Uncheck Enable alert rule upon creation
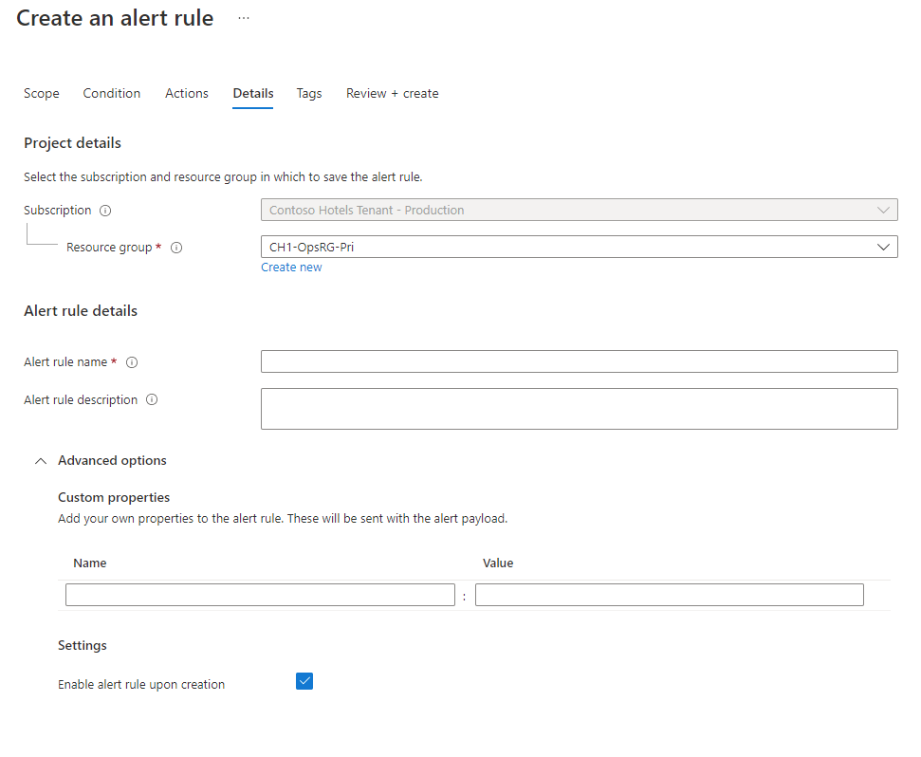921x757 pixels. tap(304, 681)
